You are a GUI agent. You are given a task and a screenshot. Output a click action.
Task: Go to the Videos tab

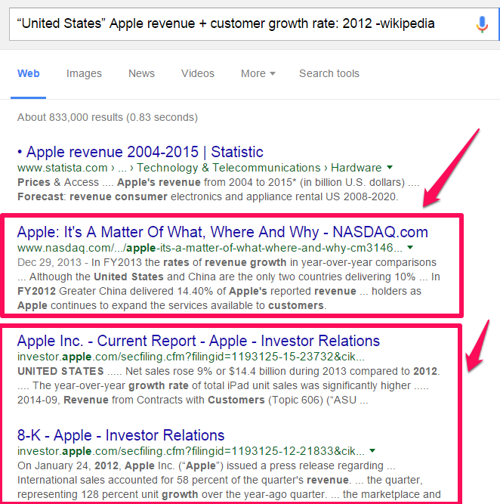point(197,73)
